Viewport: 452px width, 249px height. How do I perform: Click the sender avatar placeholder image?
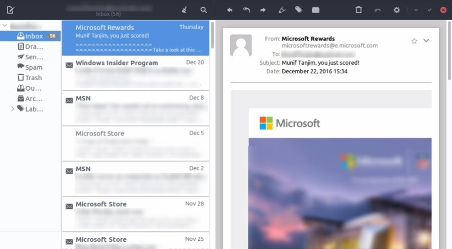point(241,45)
